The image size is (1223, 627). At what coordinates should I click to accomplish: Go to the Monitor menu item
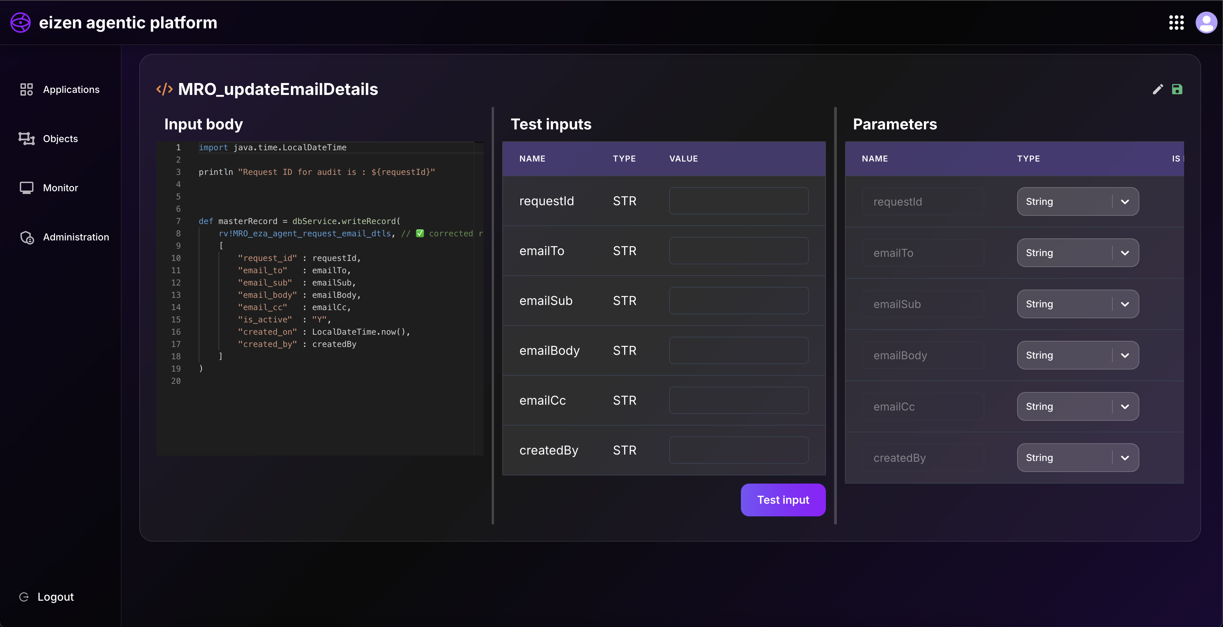coord(60,187)
